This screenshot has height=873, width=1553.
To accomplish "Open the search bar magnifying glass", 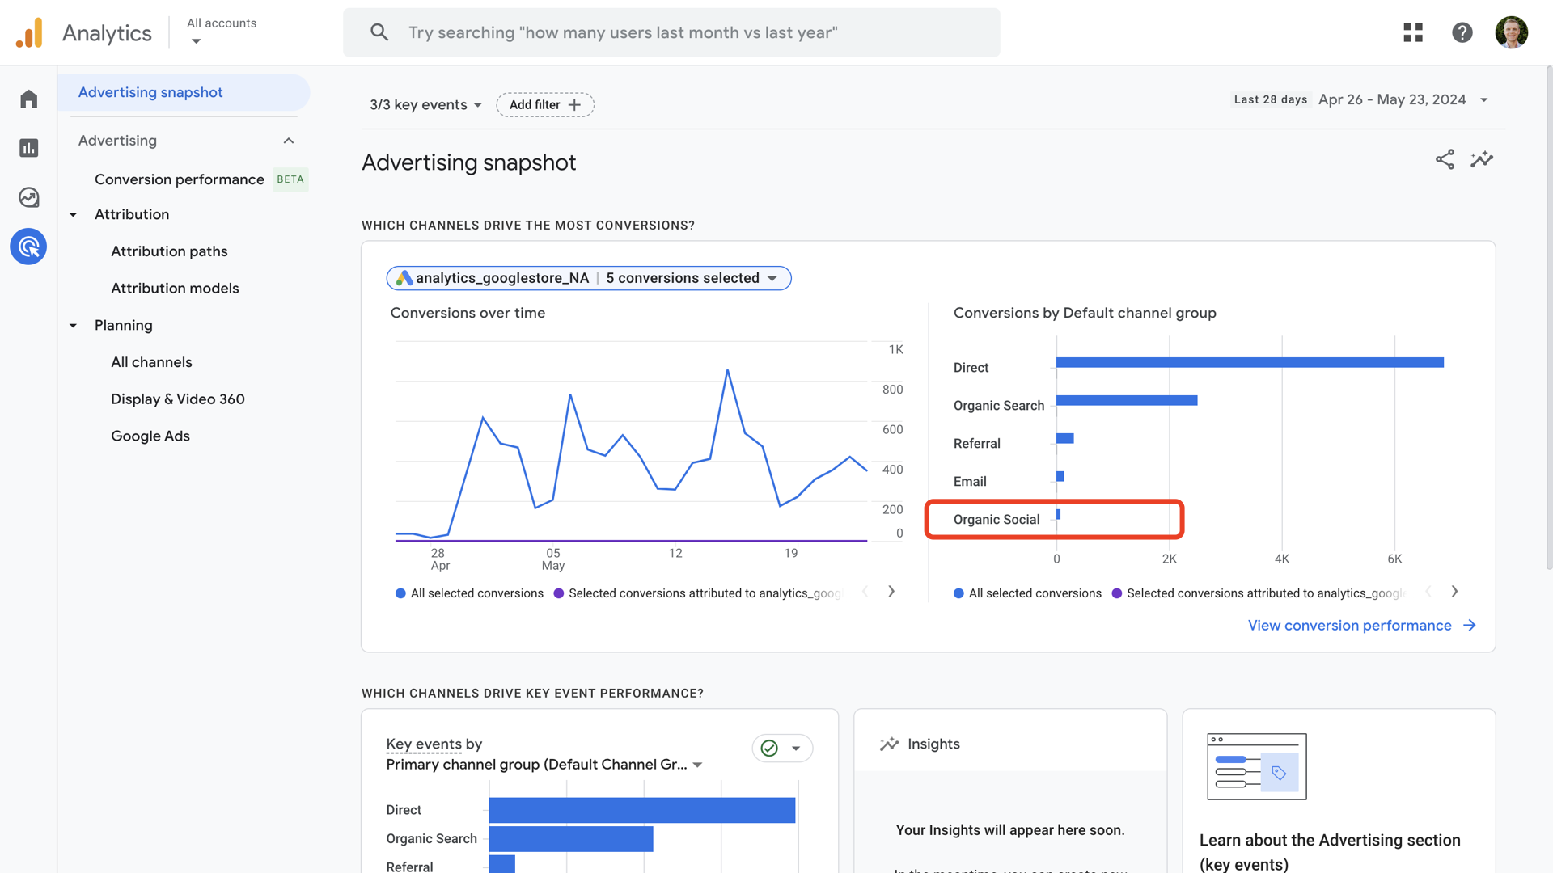I will coord(379,32).
